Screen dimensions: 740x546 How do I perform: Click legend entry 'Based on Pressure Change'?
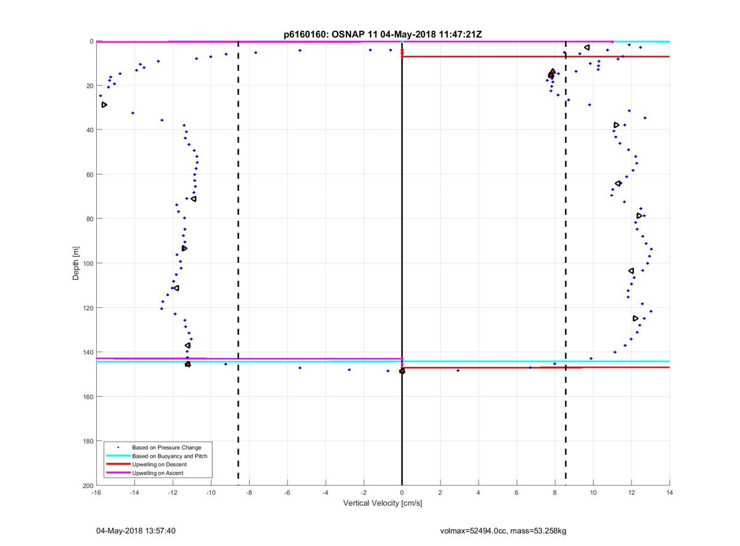(166, 447)
